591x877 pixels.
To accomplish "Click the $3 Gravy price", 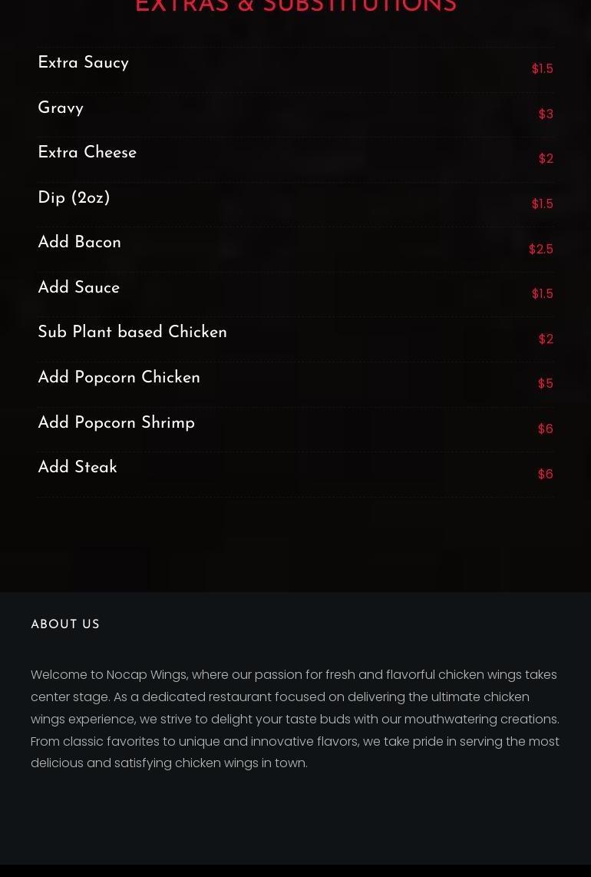I will click(x=546, y=114).
